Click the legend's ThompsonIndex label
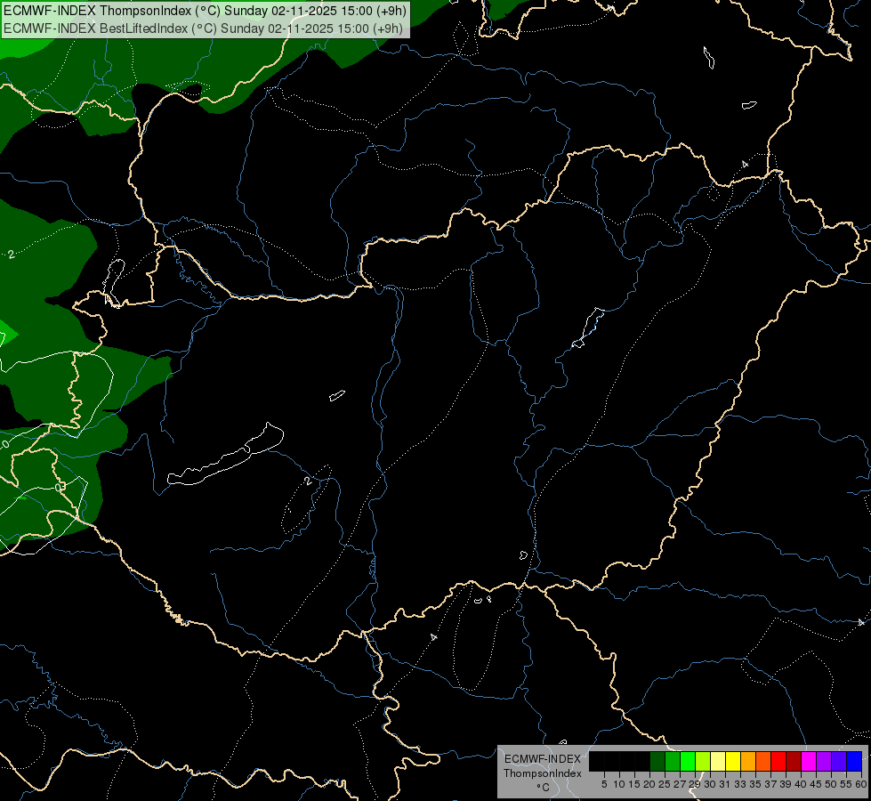Viewport: 871px width, 801px height. pyautogui.click(x=543, y=773)
